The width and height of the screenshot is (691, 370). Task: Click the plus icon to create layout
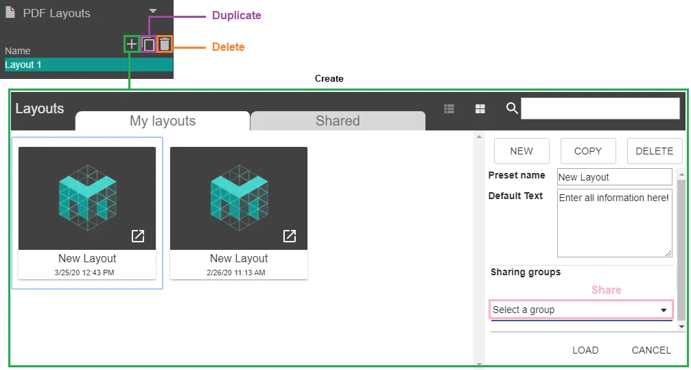click(x=132, y=45)
